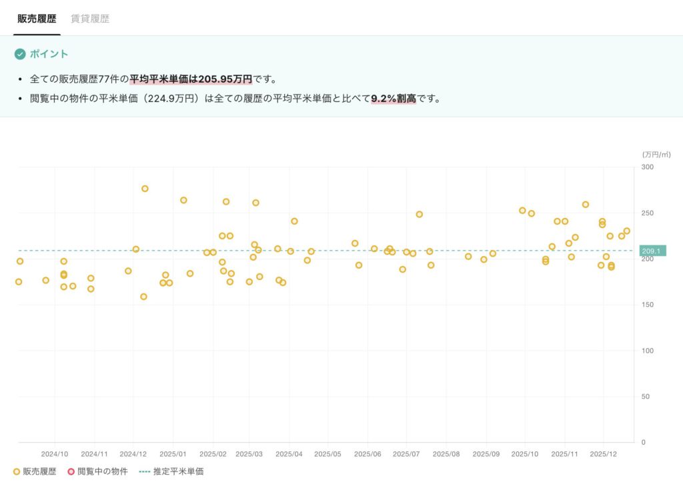Viewport: 683px width, 498px height.
Task: Select the highest data point near 2024/12
Action: (145, 189)
